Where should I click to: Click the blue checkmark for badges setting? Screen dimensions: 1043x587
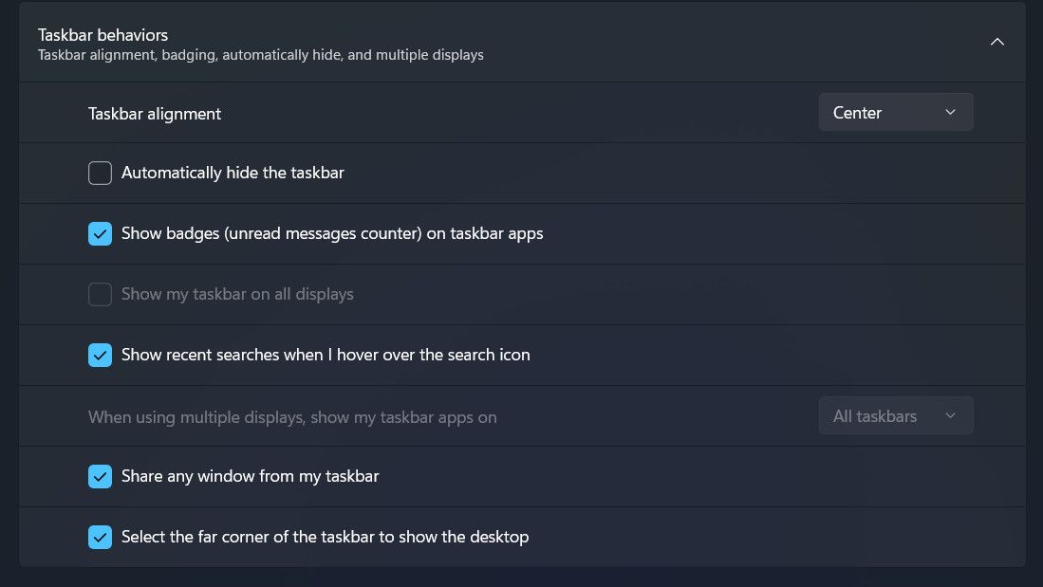[x=100, y=233]
